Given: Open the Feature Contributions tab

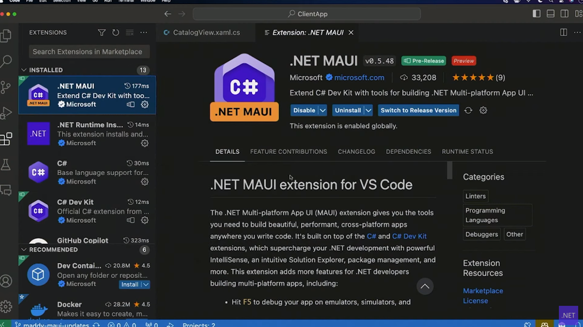Looking at the screenshot, I should pos(289,152).
